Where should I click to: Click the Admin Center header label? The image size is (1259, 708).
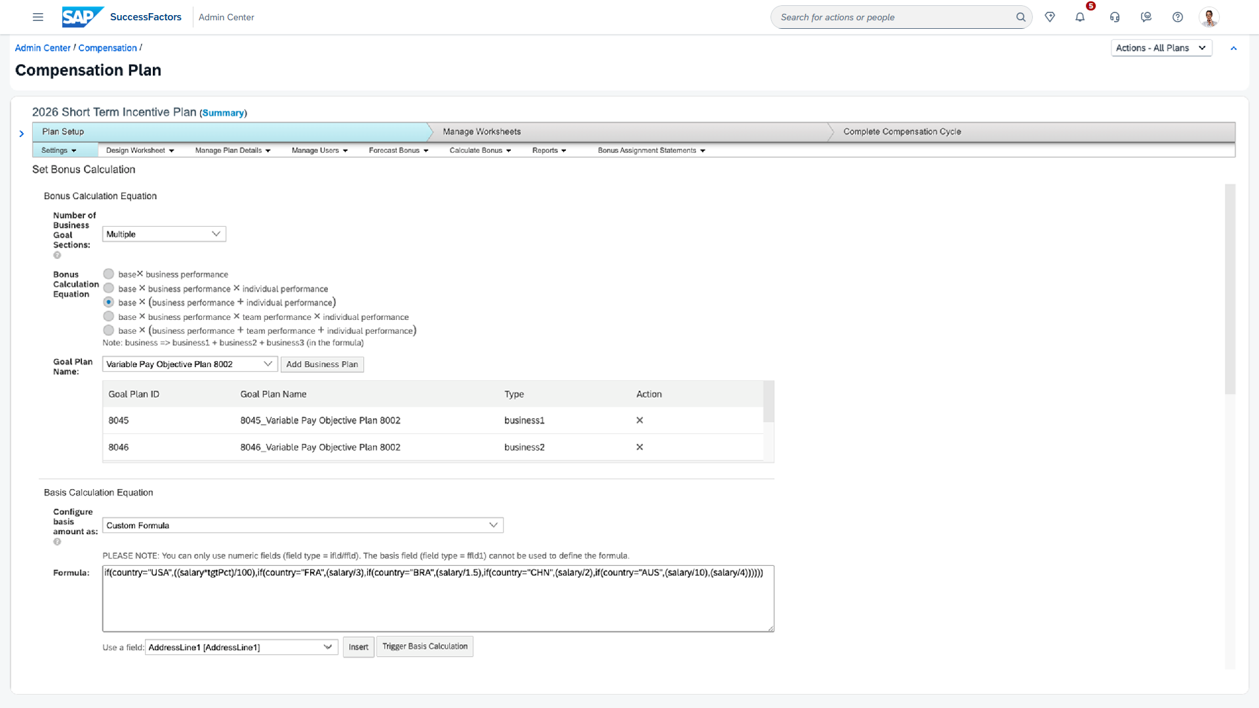(x=226, y=17)
